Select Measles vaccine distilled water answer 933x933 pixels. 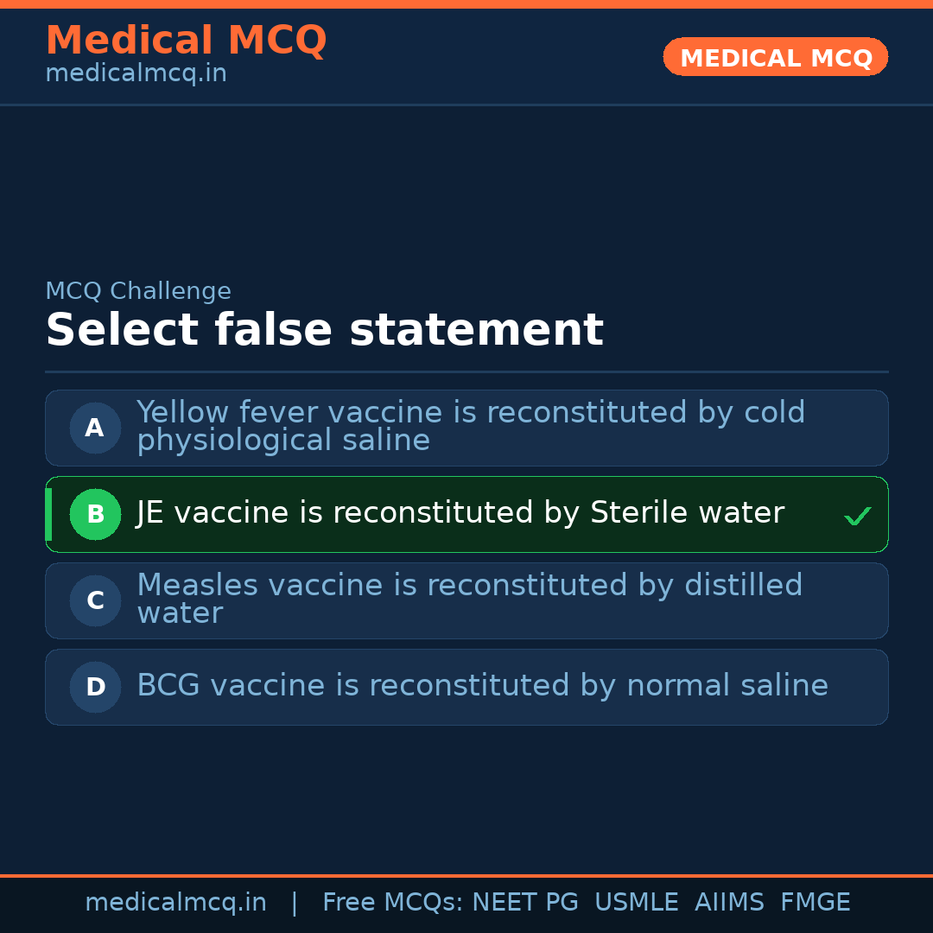[469, 599]
